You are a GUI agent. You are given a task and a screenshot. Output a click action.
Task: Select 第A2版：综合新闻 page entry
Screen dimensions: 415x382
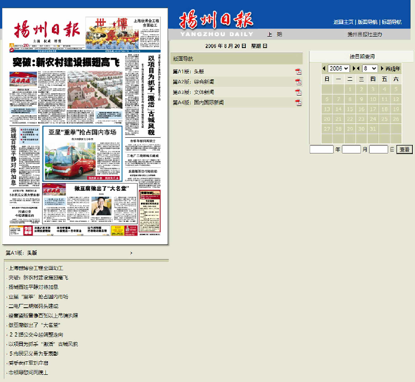(x=193, y=82)
